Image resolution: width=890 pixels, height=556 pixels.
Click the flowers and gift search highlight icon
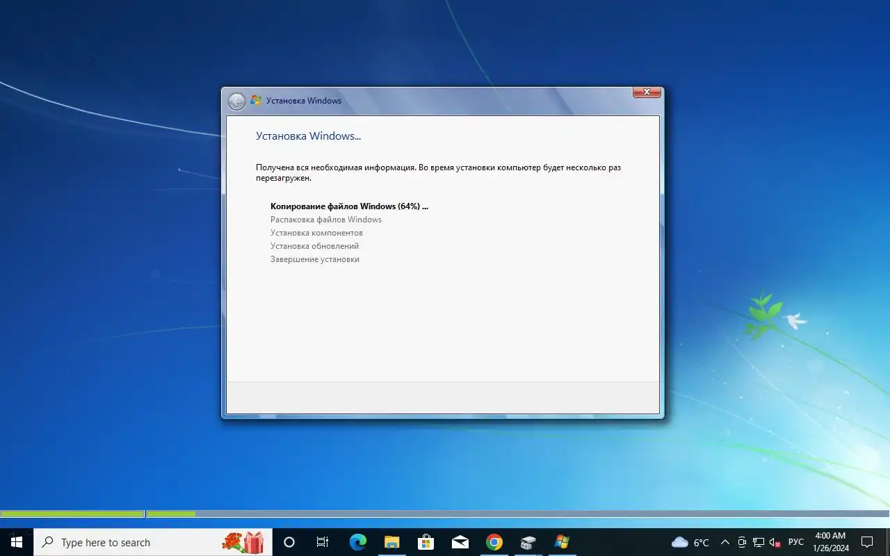click(x=243, y=542)
